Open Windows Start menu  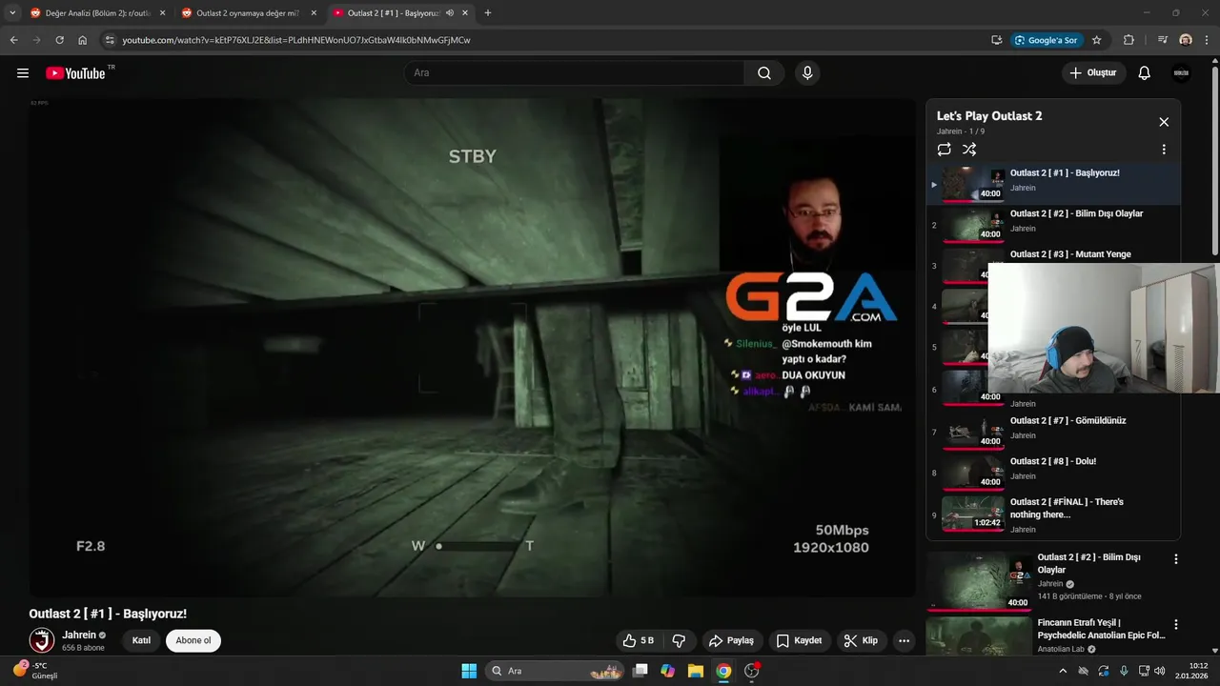pyautogui.click(x=469, y=671)
